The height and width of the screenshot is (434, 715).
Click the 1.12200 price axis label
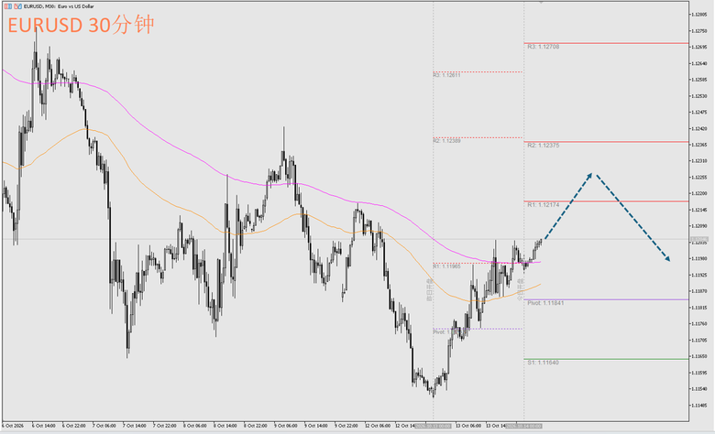(699, 193)
